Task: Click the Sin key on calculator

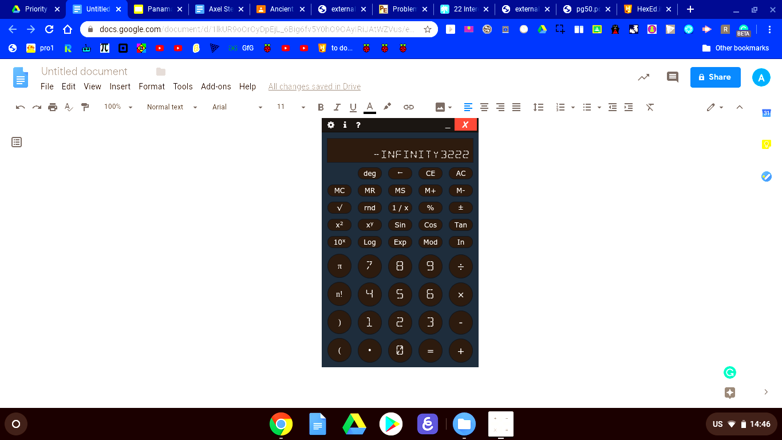Action: (x=400, y=225)
